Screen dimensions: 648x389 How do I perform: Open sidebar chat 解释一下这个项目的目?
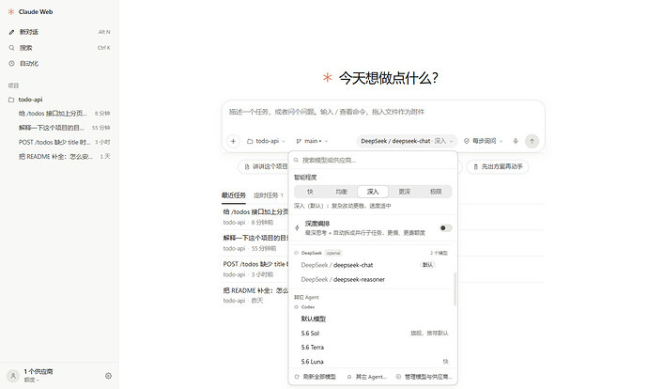click(64, 128)
